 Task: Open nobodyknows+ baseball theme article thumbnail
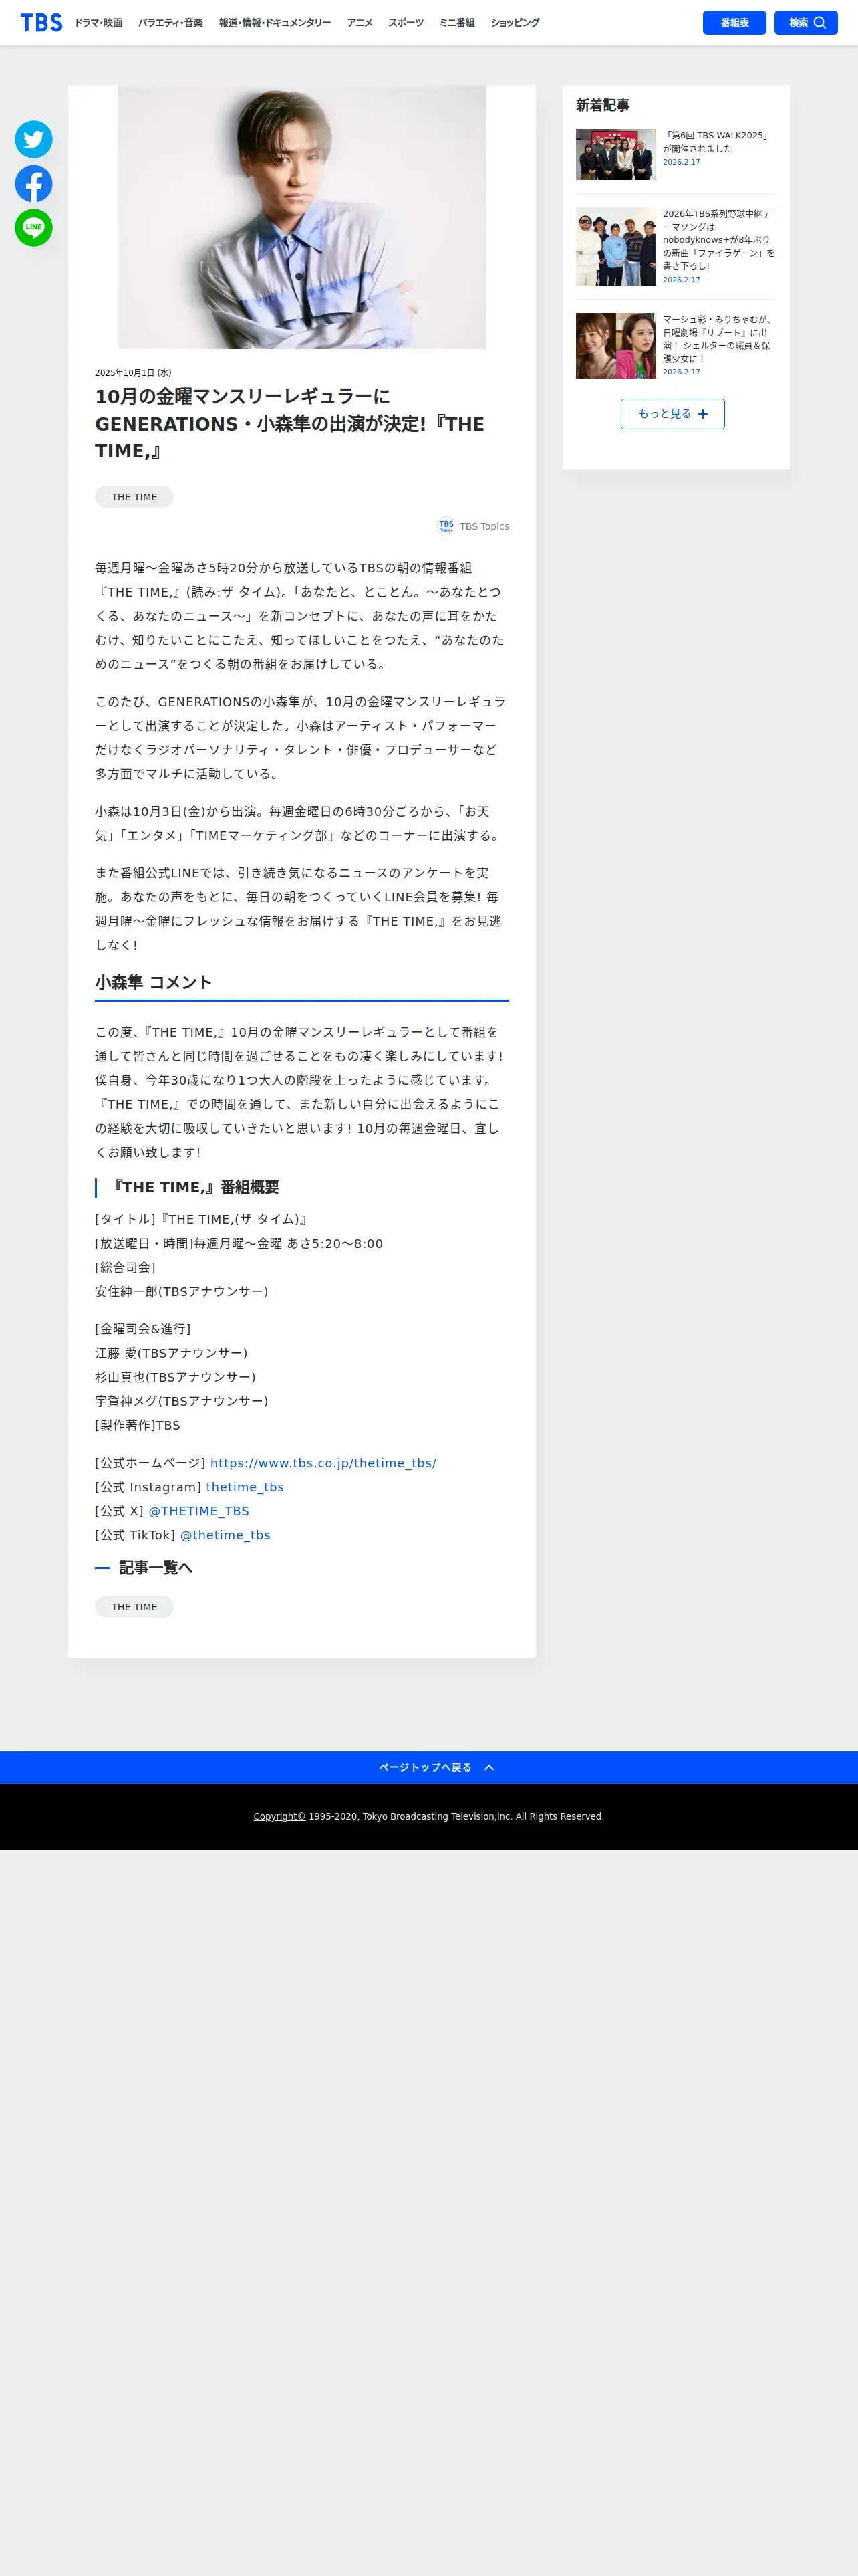pos(615,246)
